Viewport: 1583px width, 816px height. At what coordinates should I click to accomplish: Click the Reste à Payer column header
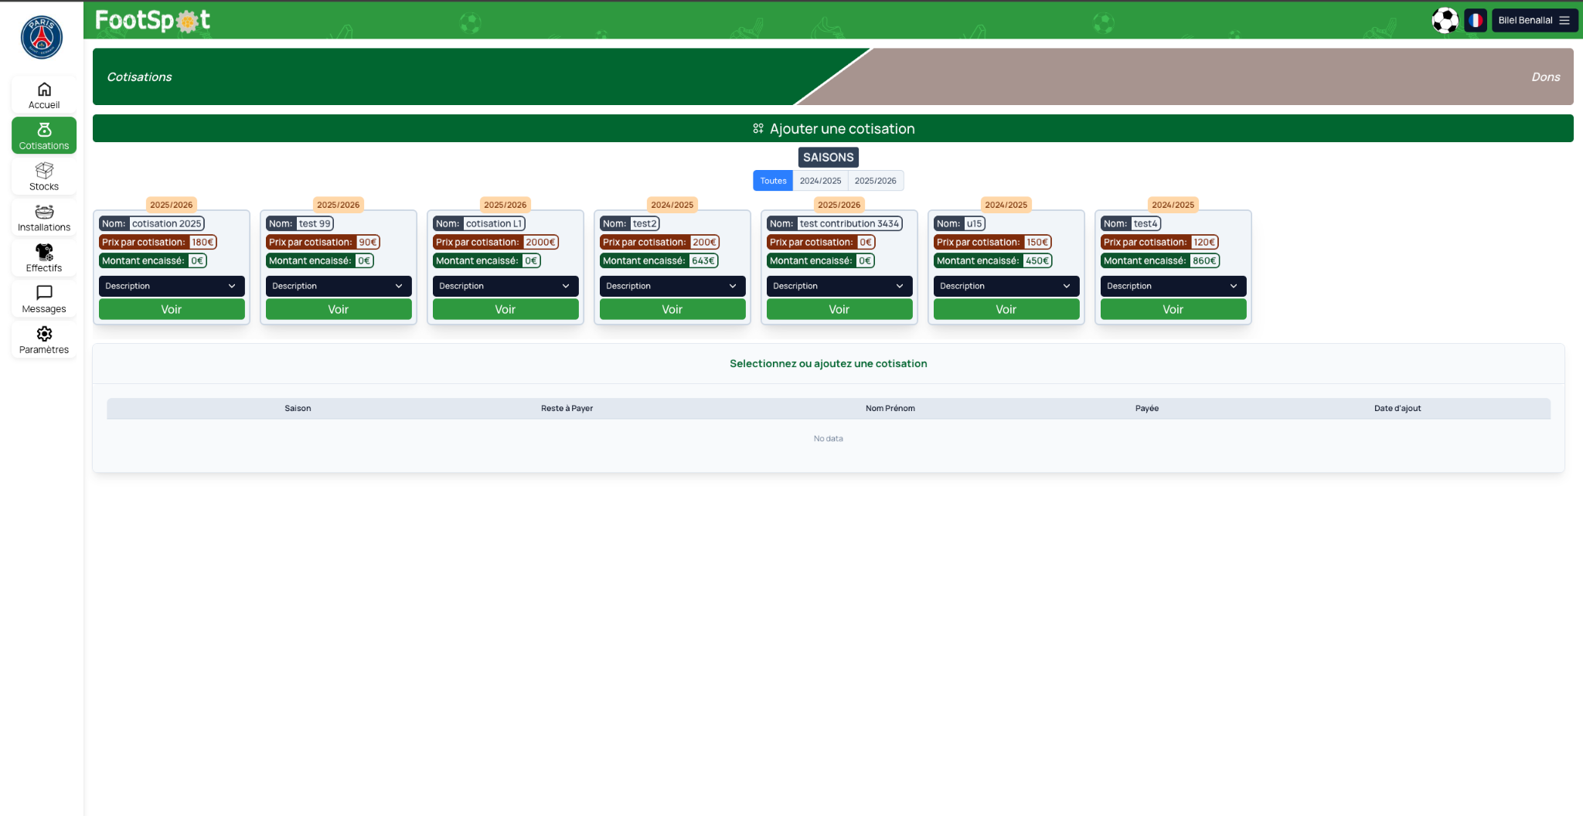[567, 408]
